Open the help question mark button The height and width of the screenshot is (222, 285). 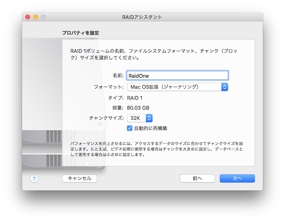pos(34,179)
